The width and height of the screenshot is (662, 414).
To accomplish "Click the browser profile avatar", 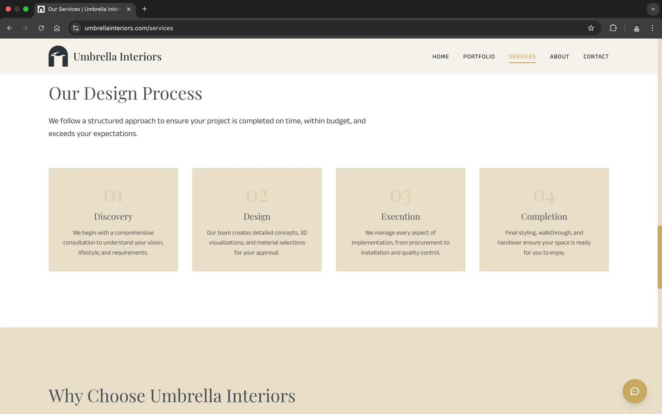I will tap(636, 28).
